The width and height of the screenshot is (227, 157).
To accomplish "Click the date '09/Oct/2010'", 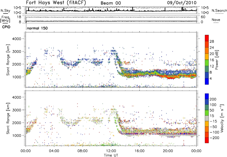I will [x=182, y=3].
